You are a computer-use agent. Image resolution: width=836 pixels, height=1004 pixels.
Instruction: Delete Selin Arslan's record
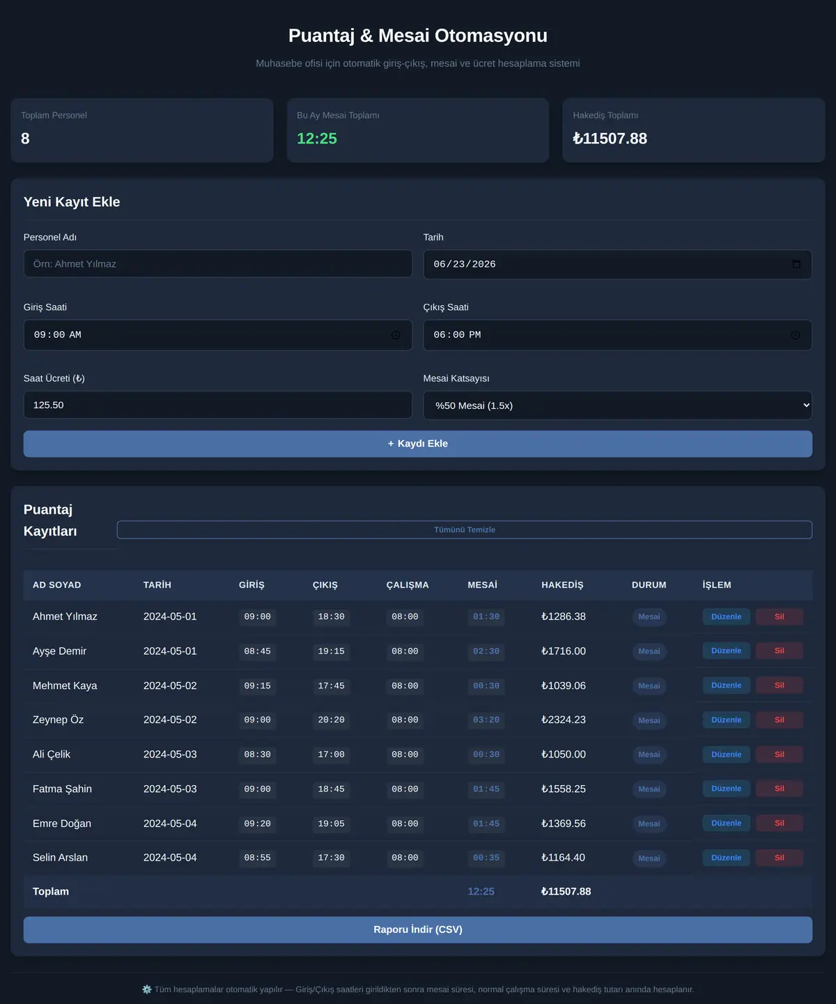point(780,858)
